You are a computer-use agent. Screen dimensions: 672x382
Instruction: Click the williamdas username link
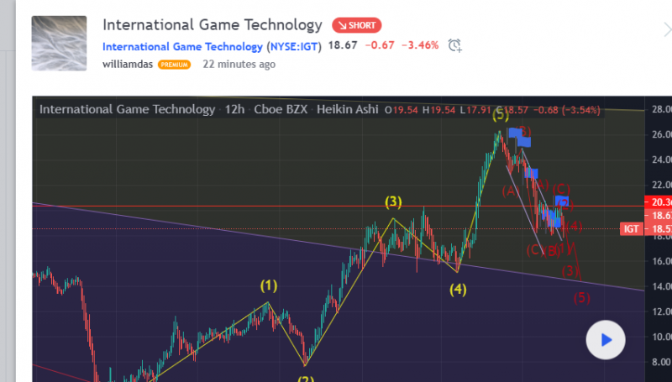(128, 64)
